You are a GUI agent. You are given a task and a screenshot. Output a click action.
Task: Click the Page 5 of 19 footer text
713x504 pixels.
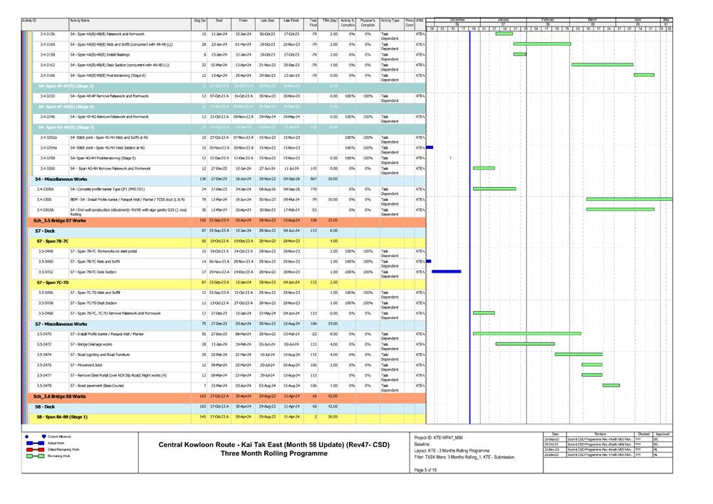(x=426, y=481)
